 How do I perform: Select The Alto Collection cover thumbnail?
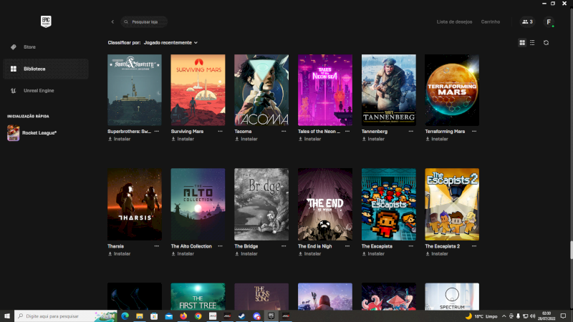(x=198, y=205)
